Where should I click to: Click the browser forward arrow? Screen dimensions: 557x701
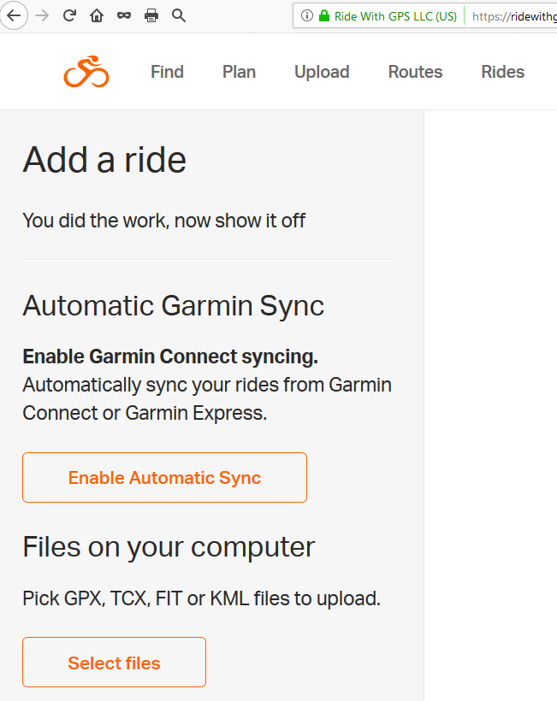click(x=42, y=15)
